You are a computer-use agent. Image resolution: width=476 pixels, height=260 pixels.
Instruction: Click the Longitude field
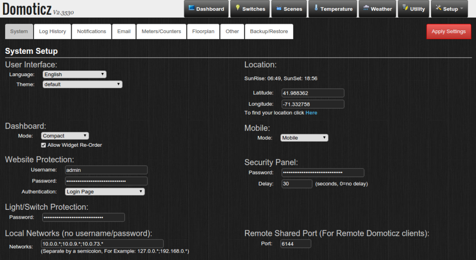313,104
